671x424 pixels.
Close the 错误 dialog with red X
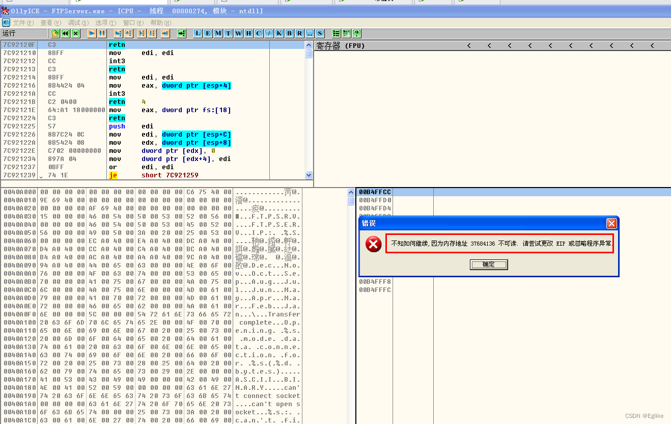pyautogui.click(x=611, y=223)
